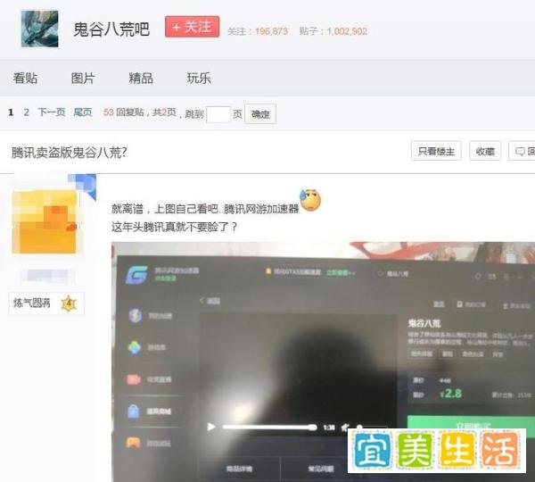Screen dimensions: 535x482
Task: Click the blue G accelerator logo
Action: 136,275
